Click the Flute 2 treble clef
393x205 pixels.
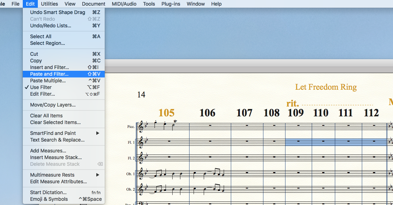141,158
